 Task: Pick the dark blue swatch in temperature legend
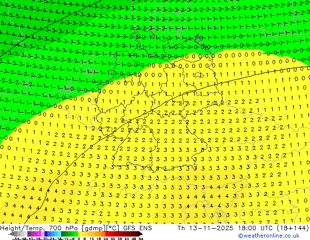point(46,234)
